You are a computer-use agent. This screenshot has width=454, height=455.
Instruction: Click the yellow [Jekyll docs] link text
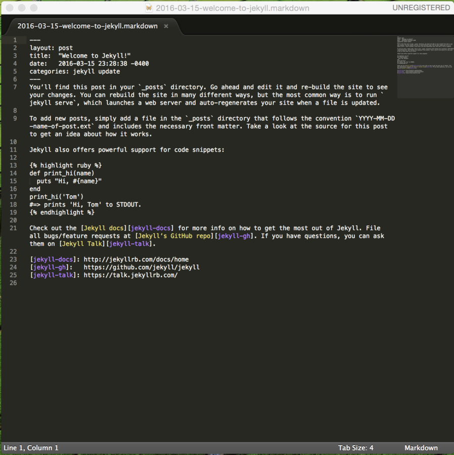(104, 228)
